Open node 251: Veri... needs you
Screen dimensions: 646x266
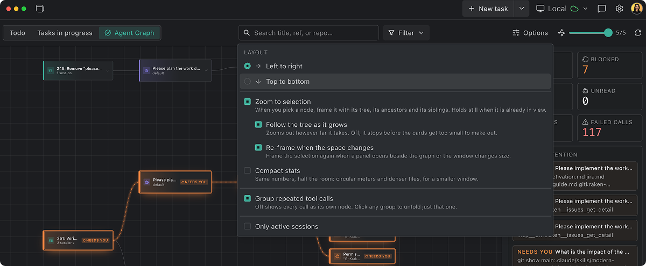point(78,240)
